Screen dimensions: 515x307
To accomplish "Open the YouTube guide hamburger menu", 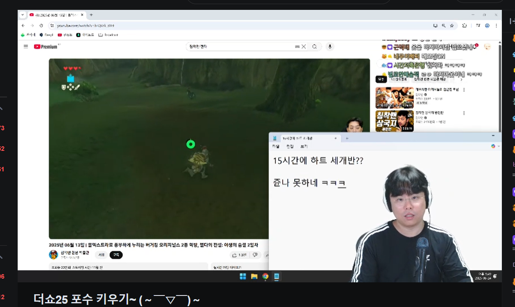I will pyautogui.click(x=26, y=46).
